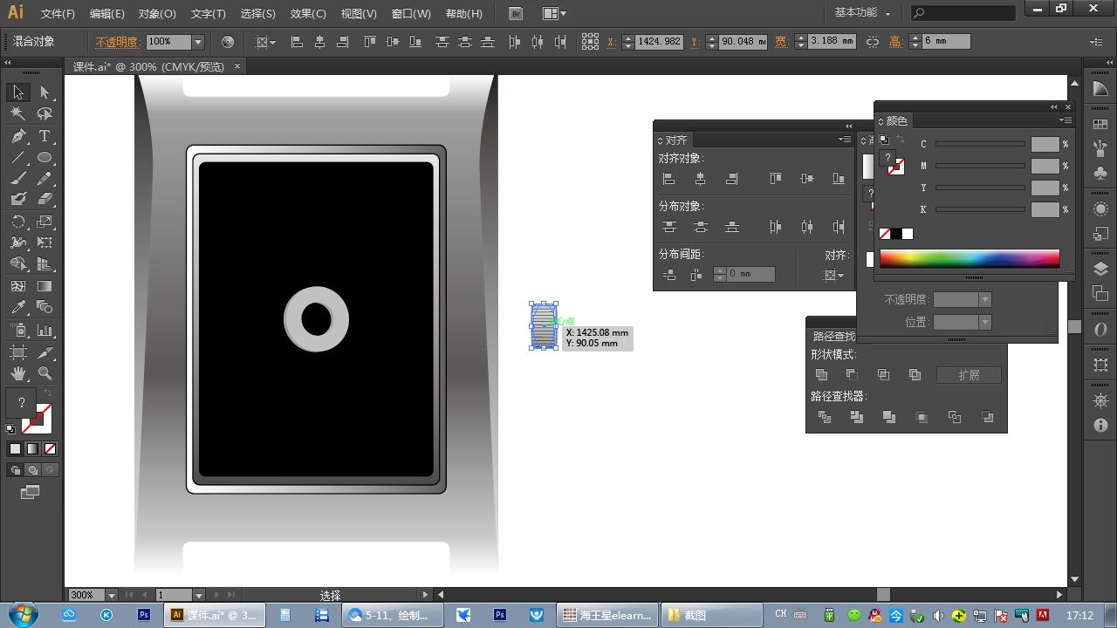Reset to default fill and stroke
The image size is (1117, 628).
(10, 428)
